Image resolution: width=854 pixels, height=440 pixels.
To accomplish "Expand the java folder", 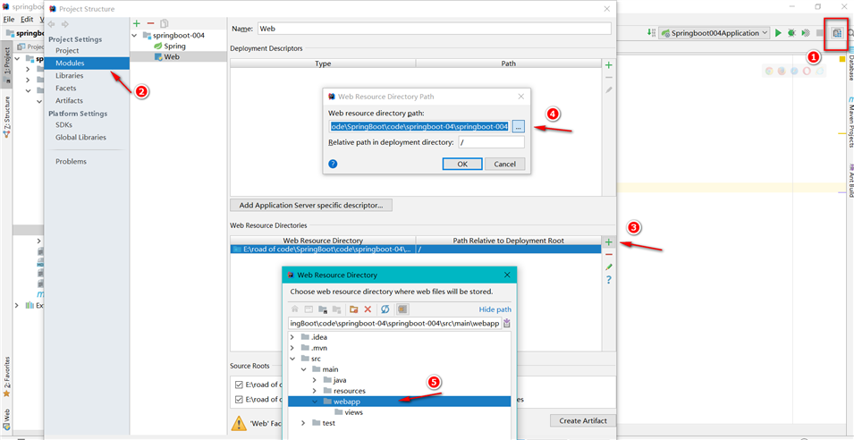I will (x=314, y=380).
